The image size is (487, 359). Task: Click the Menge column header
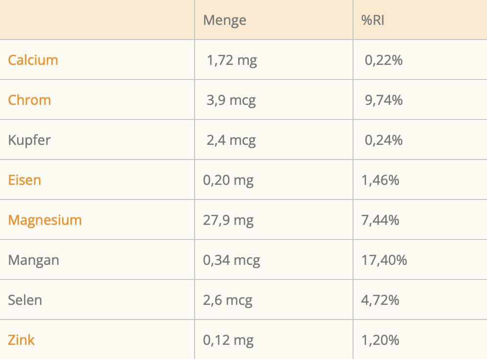[x=225, y=20]
